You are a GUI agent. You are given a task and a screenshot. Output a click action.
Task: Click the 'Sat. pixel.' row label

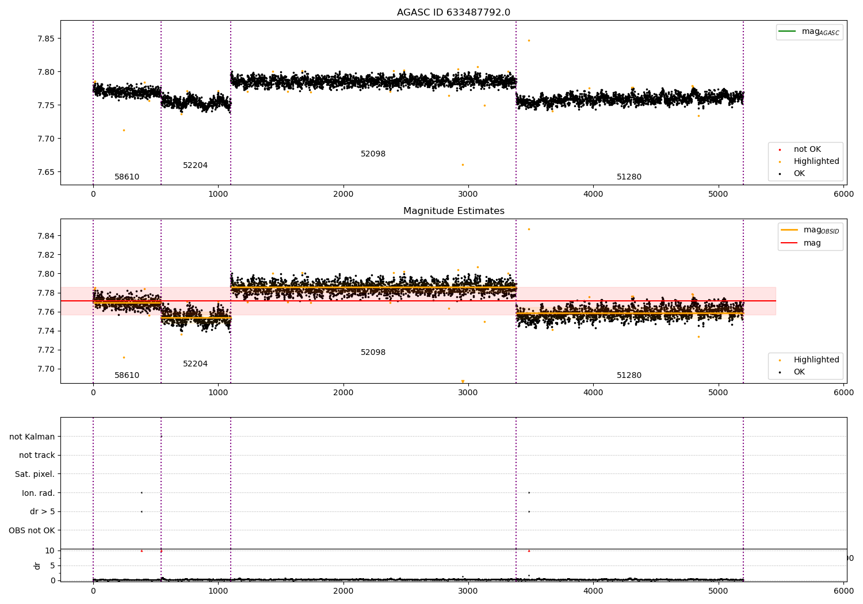[x=35, y=474]
